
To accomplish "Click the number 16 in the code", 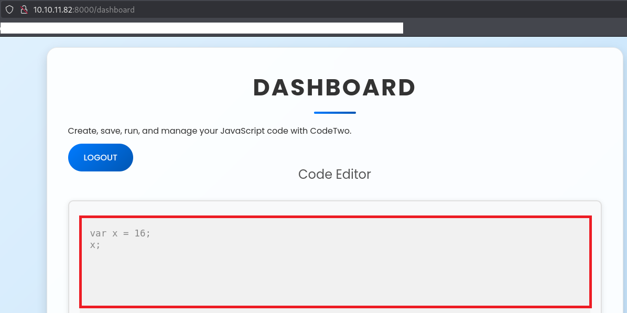I will pyautogui.click(x=139, y=233).
